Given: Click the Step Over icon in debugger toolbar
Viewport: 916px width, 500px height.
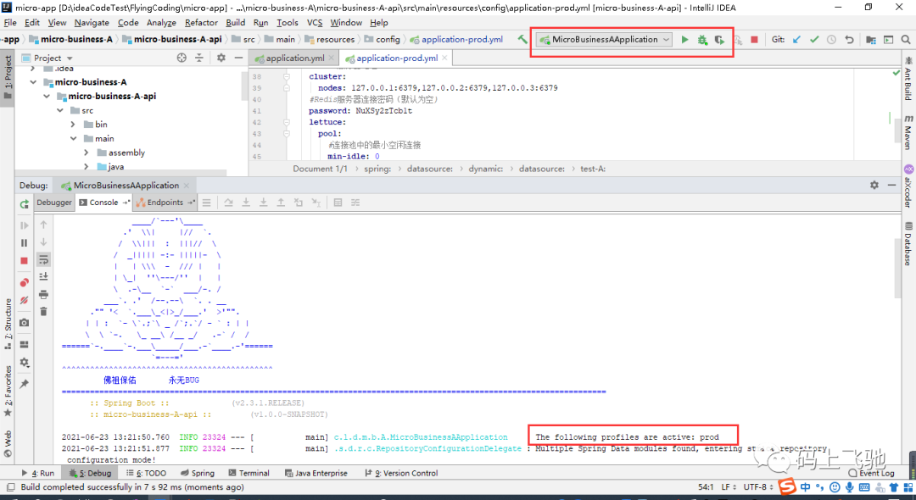Looking at the screenshot, I should pos(228,203).
